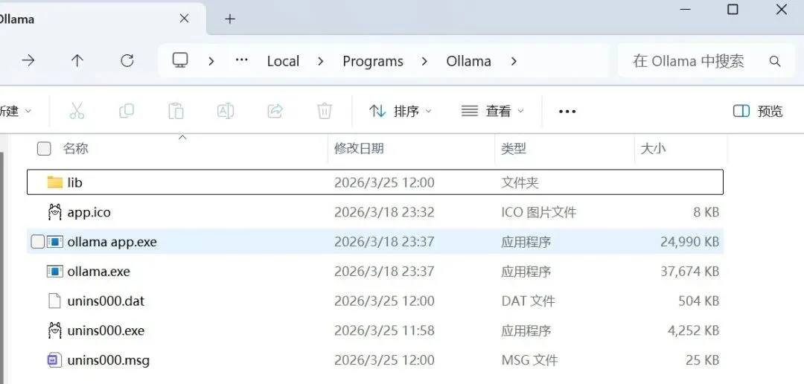Expand the chevron after Programs

pos(424,61)
